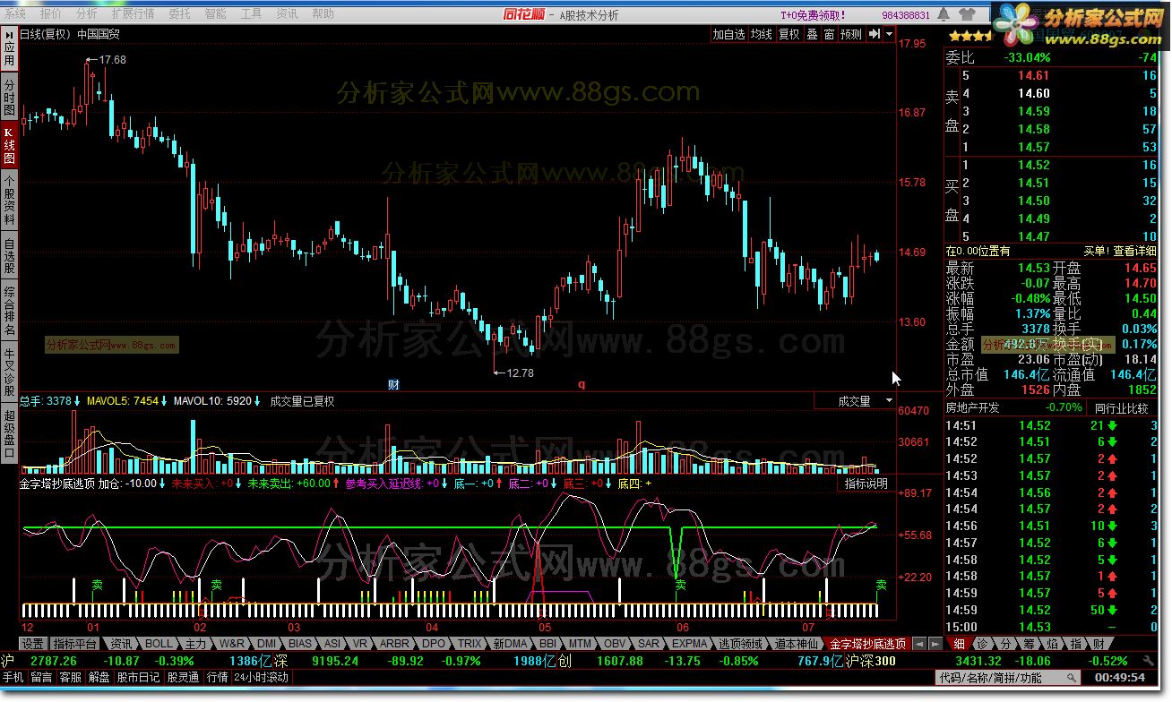The height and width of the screenshot is (702, 1172).
Task: Click the arrow next to MAVOL5 7454
Action: tap(165, 401)
